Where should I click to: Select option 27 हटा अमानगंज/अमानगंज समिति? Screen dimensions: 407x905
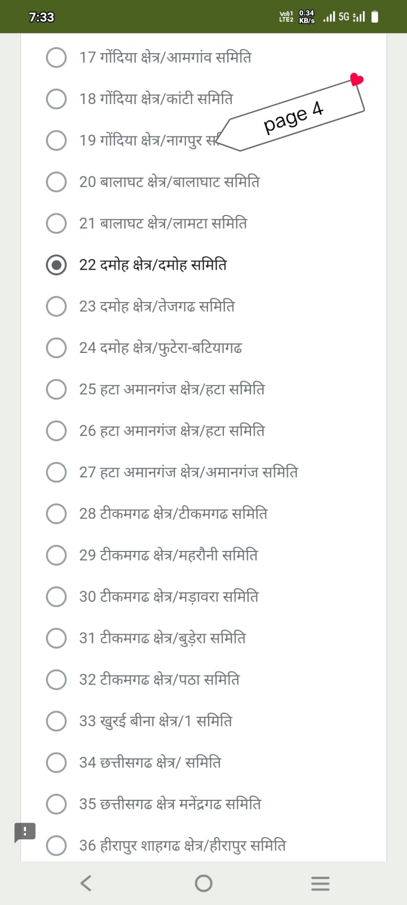pyautogui.click(x=57, y=472)
